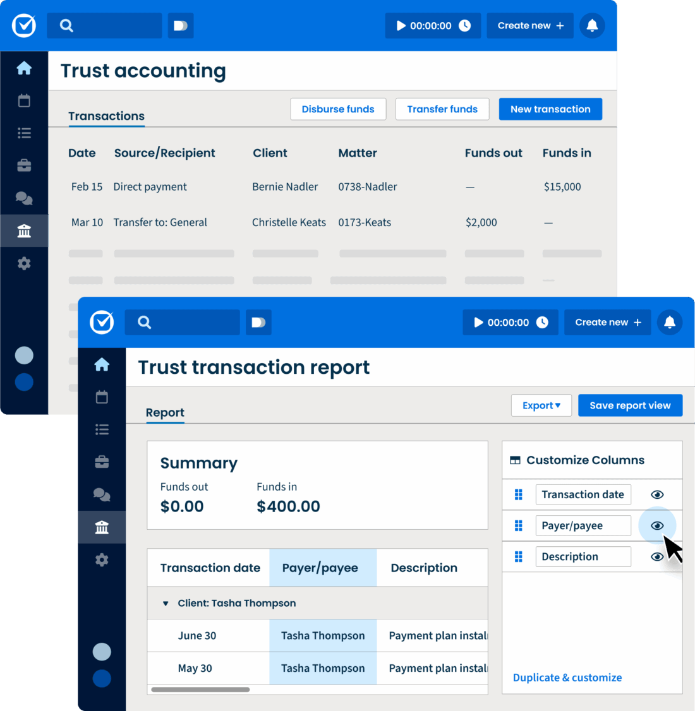
Task: Select the Trust accounting bank icon
Action: pos(102,527)
